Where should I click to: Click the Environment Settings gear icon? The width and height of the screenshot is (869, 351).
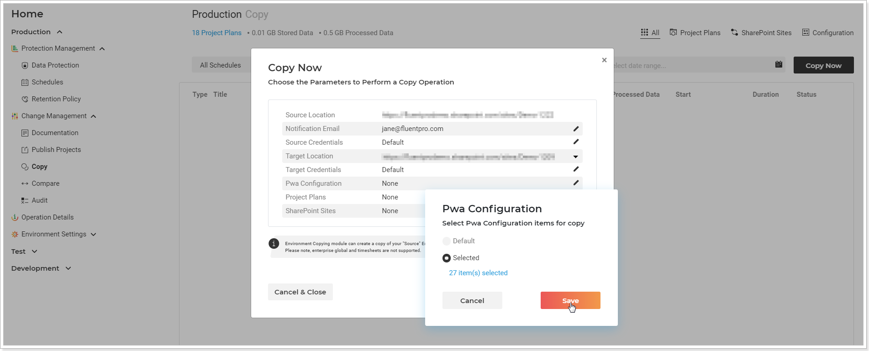(15, 234)
